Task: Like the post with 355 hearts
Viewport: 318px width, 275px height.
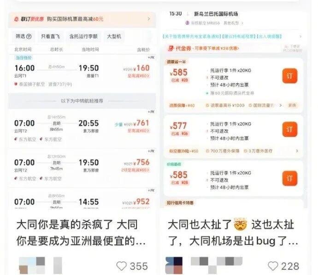Action: [x=122, y=266]
